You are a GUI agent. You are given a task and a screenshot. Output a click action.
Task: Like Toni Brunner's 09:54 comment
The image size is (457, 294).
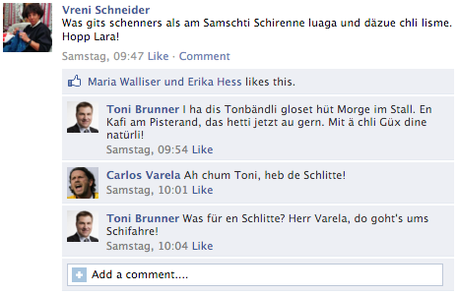point(202,150)
